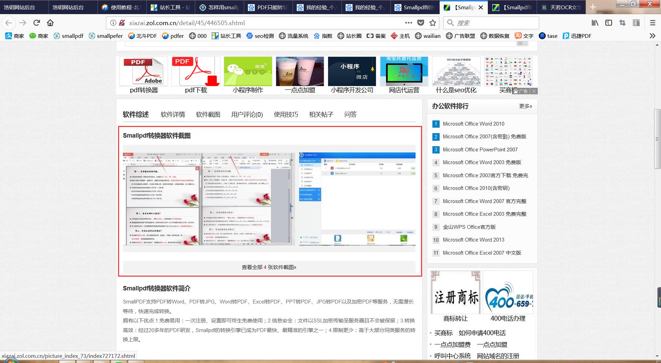
Task: Click 小程序制作 ad thumbnail
Action: click(248, 72)
